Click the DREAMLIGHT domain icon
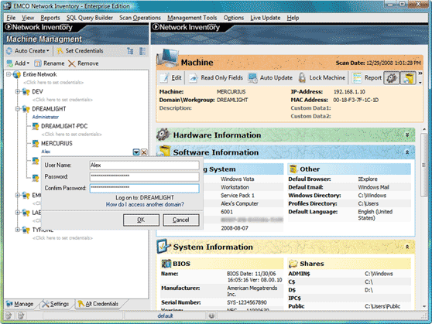432x324 pixels. 26,109
